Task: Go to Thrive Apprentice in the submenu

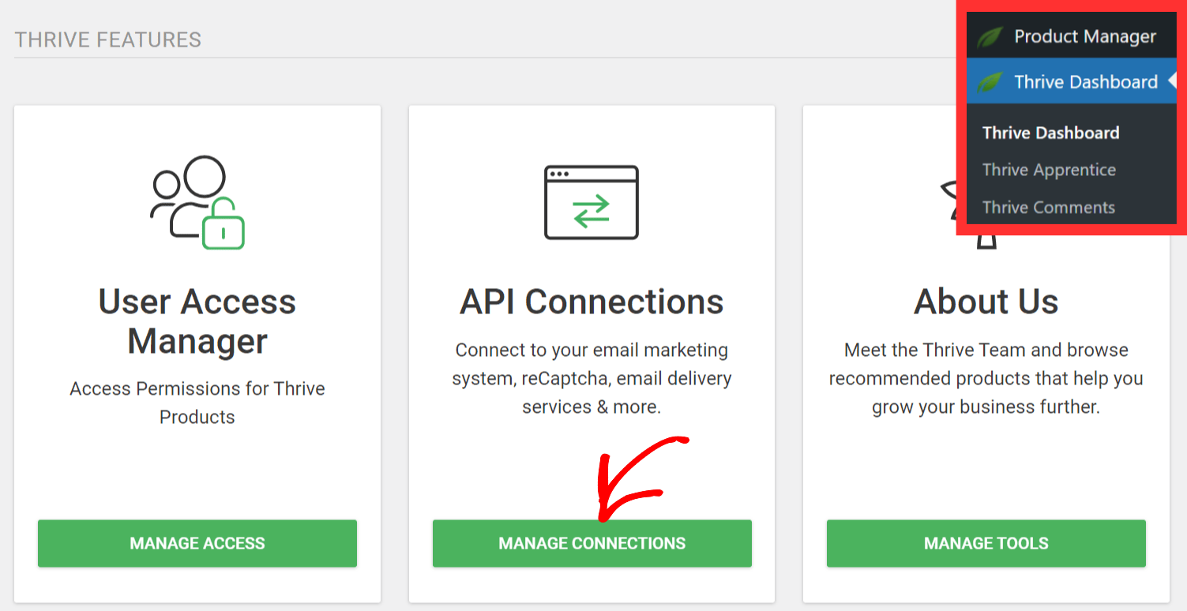Action: [x=1049, y=170]
